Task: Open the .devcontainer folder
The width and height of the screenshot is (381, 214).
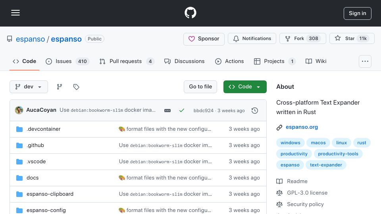Action: pyautogui.click(x=44, y=129)
